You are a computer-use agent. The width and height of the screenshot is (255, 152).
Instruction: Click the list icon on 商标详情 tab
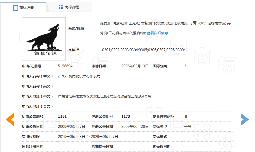click(x=15, y=8)
